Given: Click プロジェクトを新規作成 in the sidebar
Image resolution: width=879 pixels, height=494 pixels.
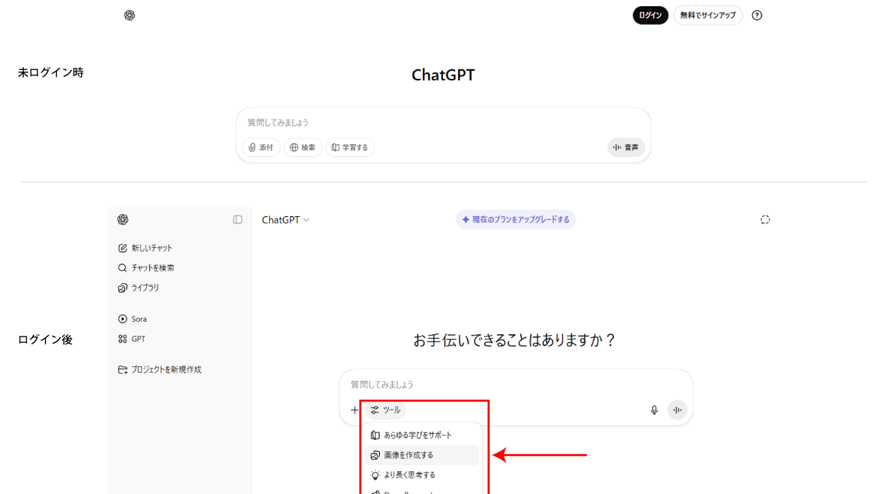Looking at the screenshot, I should (x=160, y=369).
